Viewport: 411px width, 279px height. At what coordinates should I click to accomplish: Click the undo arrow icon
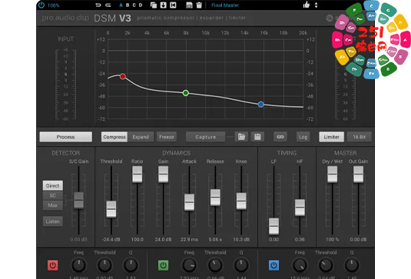pos(98,5)
